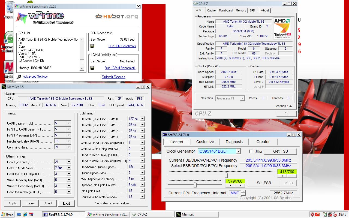
Task: Open the Max. Asynchrone Latency dropdown
Action: (142, 179)
